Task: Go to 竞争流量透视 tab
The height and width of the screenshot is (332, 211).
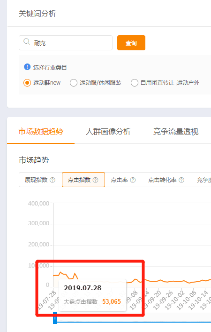Action: point(176,132)
